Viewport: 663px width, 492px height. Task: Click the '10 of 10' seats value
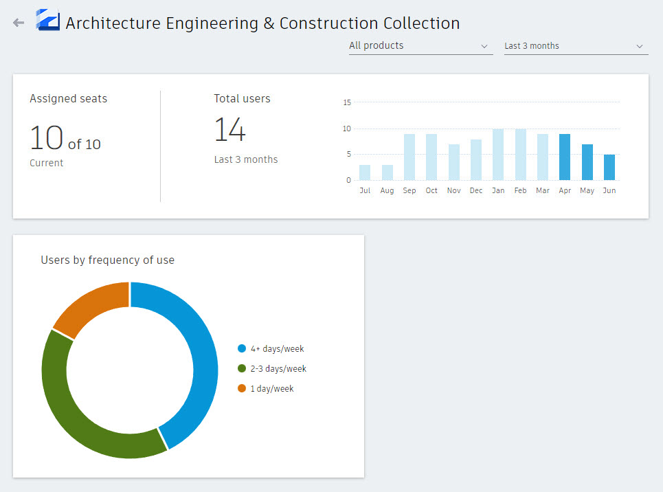65,138
